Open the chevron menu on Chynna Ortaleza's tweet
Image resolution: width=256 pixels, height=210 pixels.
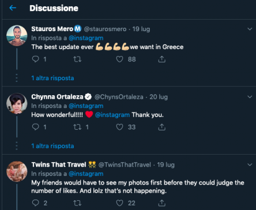click(x=250, y=97)
